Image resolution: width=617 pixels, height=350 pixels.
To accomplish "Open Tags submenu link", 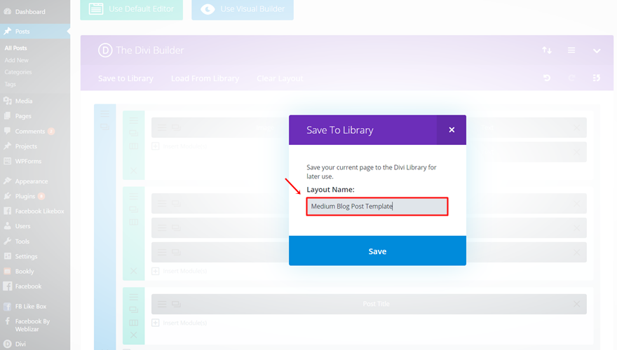I will (11, 84).
